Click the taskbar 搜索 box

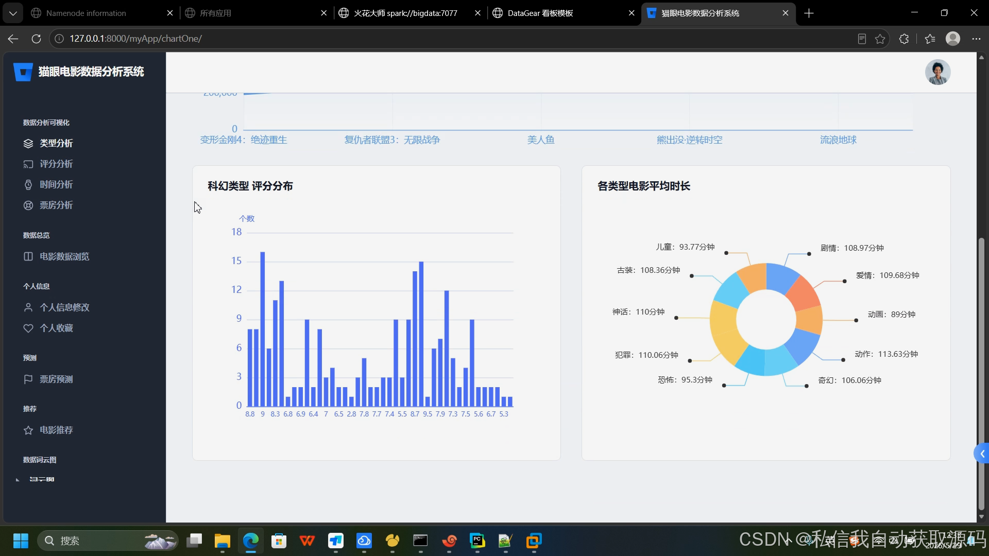[108, 541]
